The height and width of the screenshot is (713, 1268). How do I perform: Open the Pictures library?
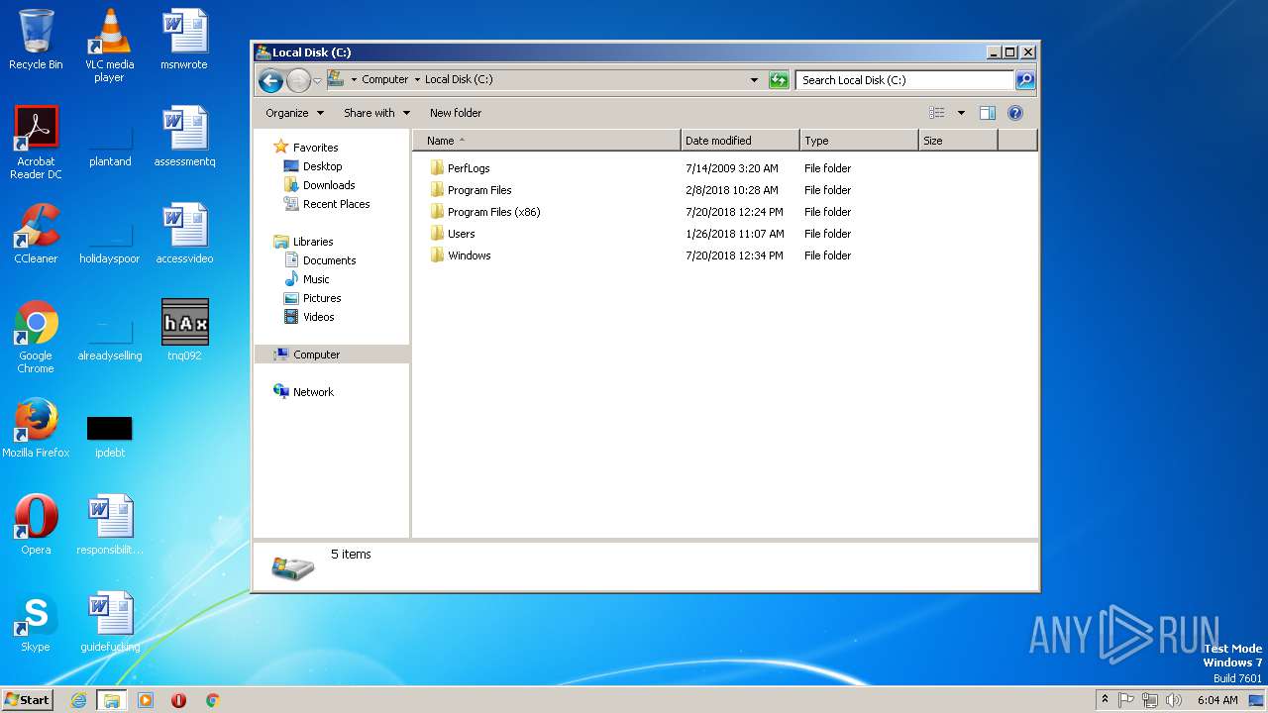point(322,298)
